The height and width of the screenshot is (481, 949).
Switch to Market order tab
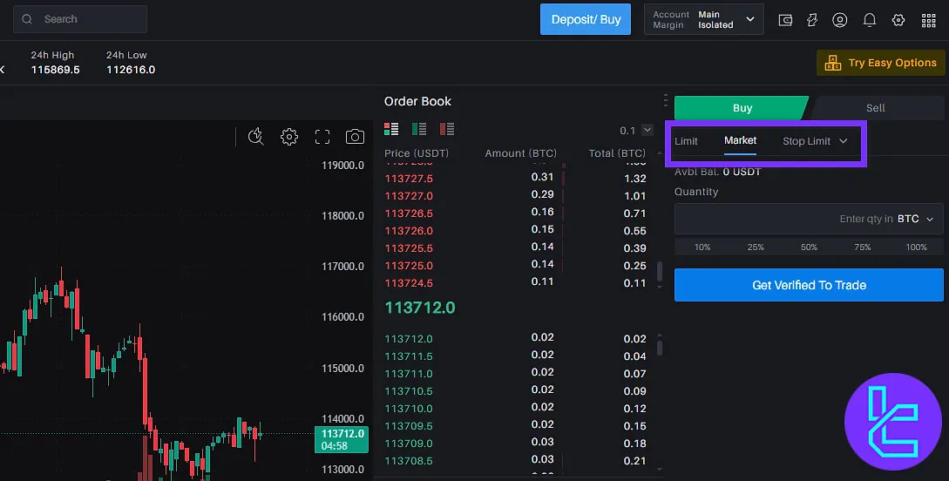pyautogui.click(x=740, y=140)
